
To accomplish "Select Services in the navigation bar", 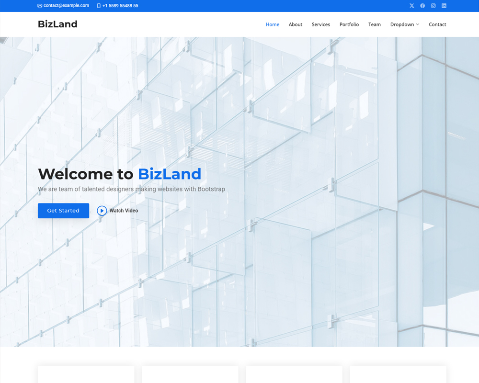I will pos(320,24).
